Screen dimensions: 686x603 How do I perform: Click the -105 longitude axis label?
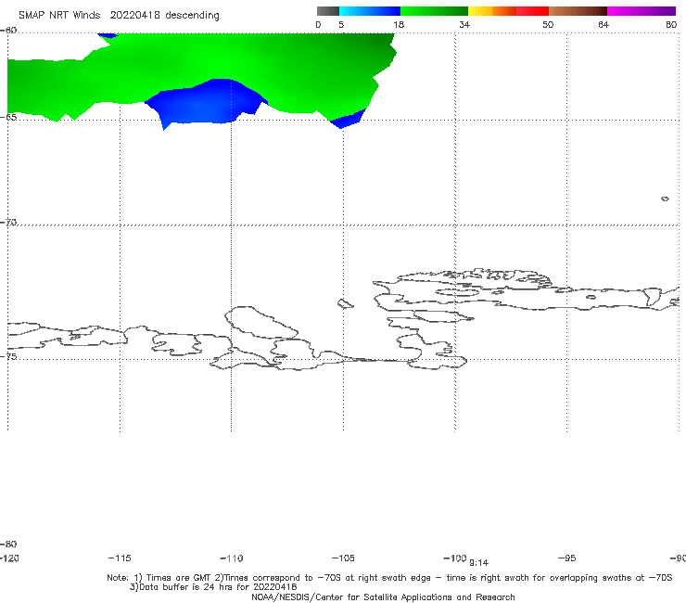pos(343,558)
